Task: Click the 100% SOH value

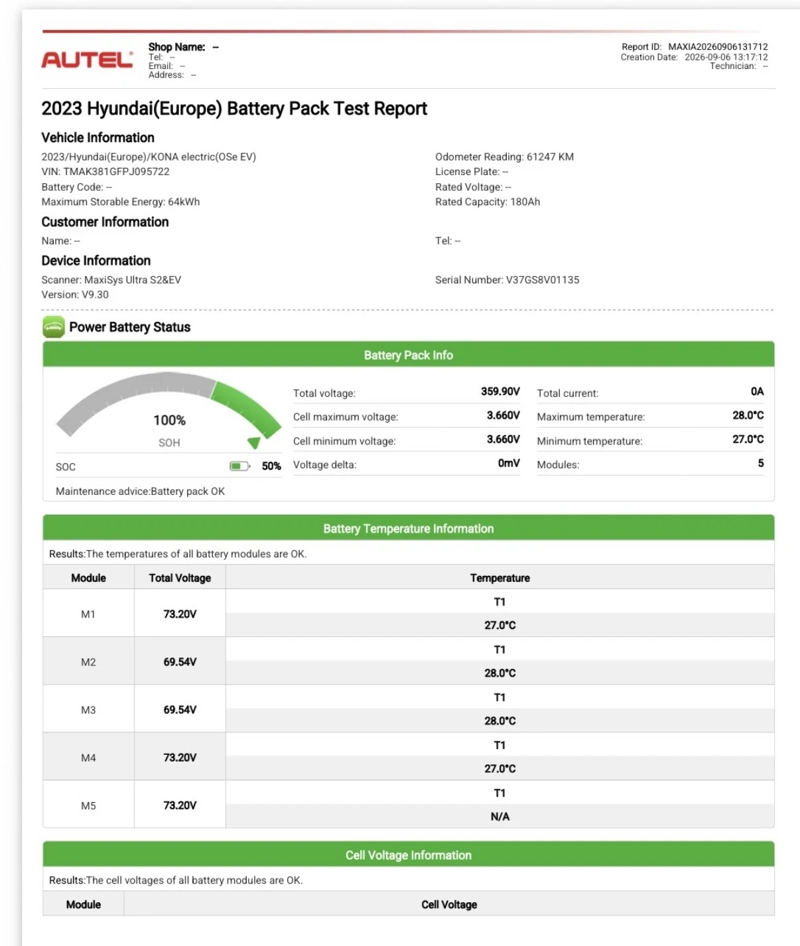Action: pos(169,420)
